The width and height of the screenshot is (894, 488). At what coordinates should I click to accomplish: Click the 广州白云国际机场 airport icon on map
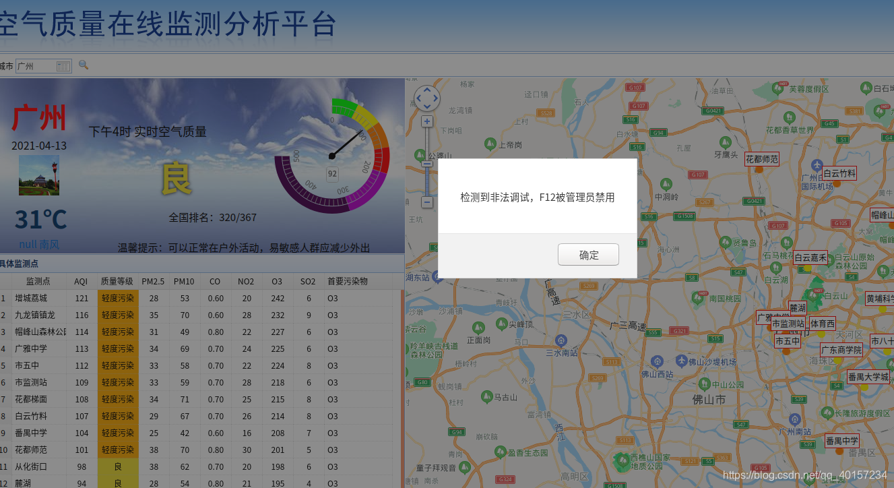click(817, 165)
